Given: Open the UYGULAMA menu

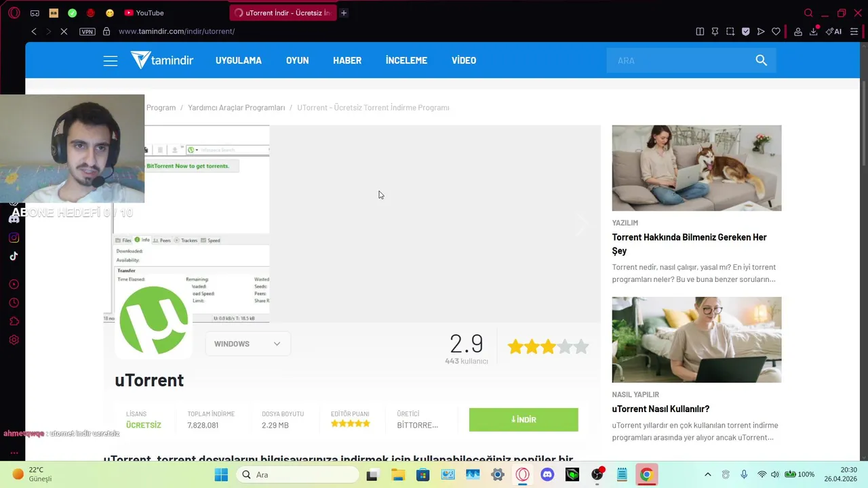Looking at the screenshot, I should [239, 60].
